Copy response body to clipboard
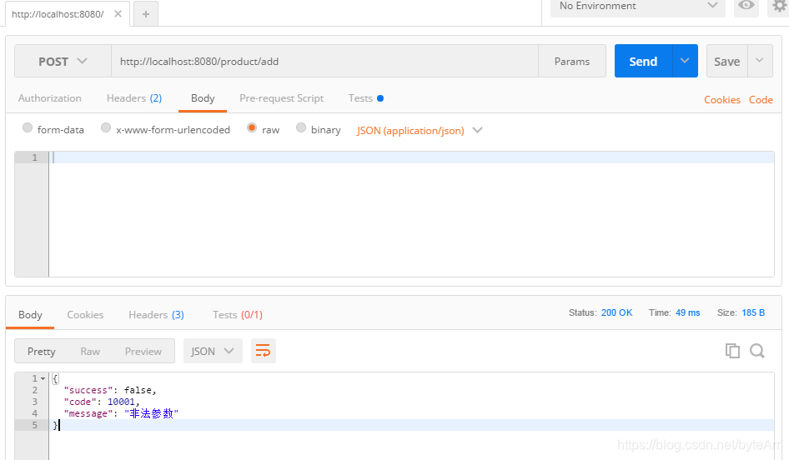This screenshot has width=789, height=460. (732, 350)
